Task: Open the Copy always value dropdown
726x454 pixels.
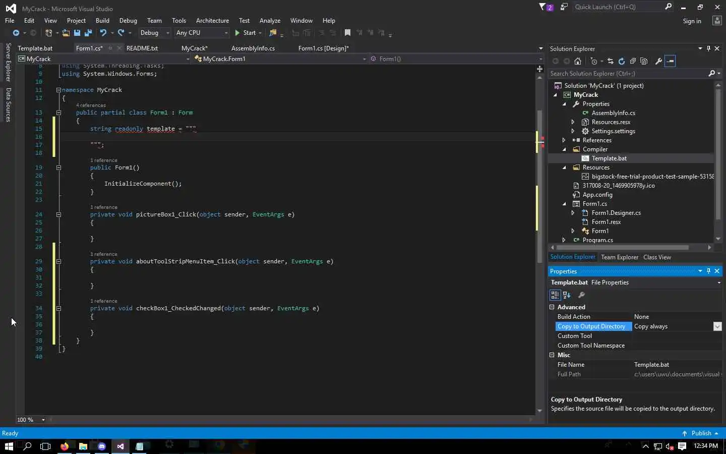Action: (717, 326)
